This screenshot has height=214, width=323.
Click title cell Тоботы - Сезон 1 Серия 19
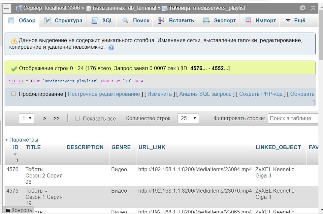[44, 197]
